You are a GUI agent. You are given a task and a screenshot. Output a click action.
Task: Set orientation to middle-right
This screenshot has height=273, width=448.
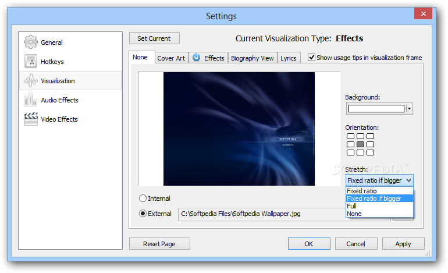click(x=370, y=144)
